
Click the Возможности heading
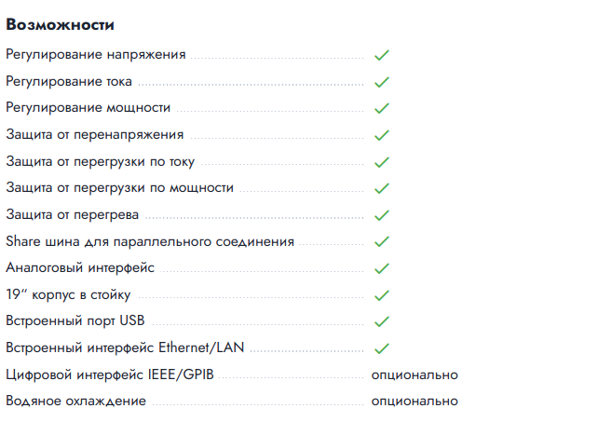tap(61, 25)
